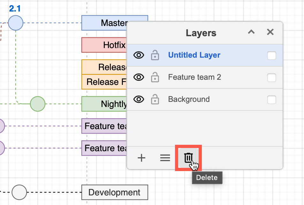Click the lock icon for Untitled Layer

pos(155,55)
